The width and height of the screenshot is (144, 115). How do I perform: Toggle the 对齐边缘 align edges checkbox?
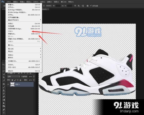(91, 6)
